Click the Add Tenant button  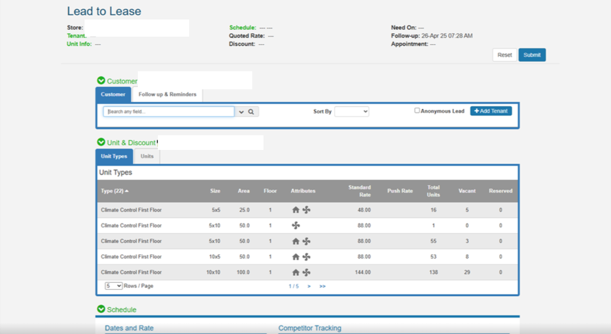pos(491,111)
